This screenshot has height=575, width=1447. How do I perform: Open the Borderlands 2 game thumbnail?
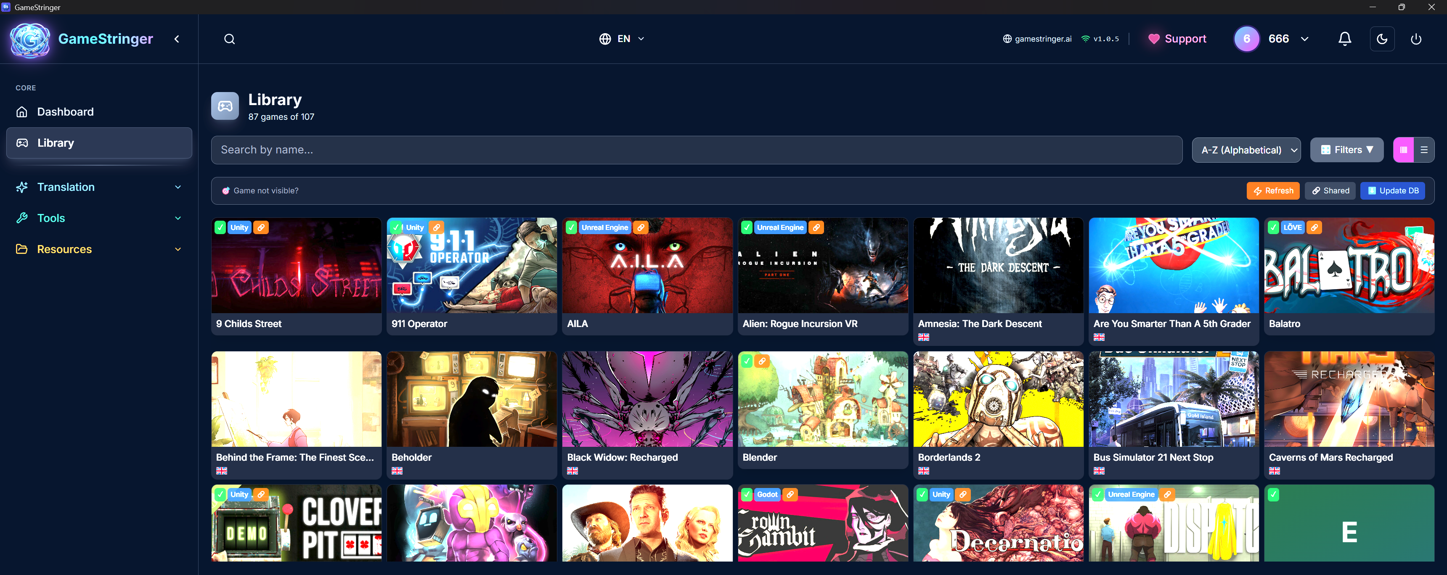[x=998, y=399]
